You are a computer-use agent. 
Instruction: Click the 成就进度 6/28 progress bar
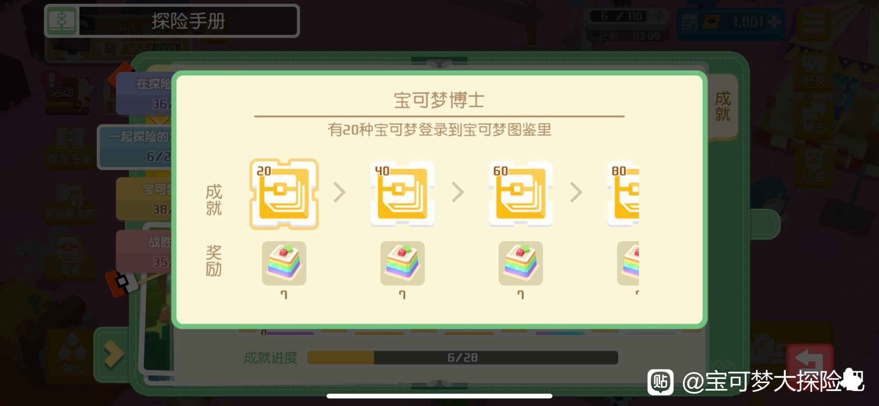462,358
